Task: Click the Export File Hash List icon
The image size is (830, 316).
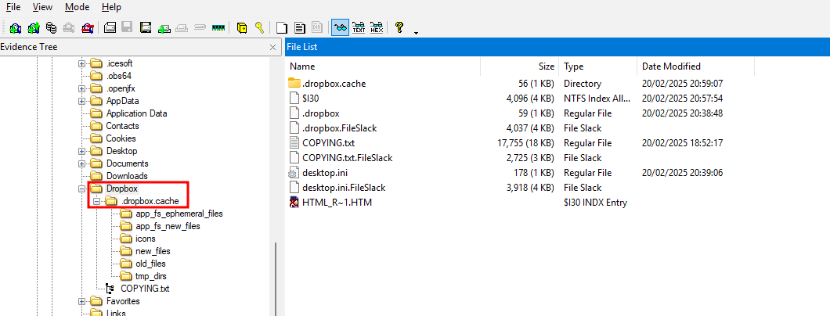Action: coord(300,27)
